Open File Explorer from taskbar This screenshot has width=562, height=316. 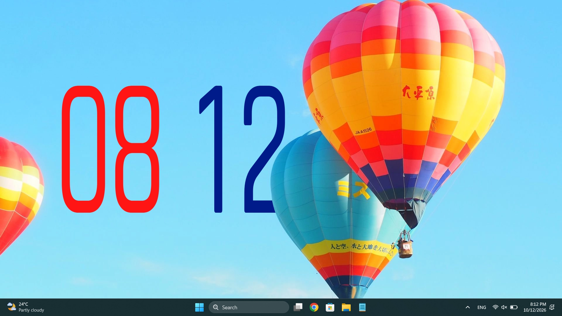pyautogui.click(x=346, y=307)
